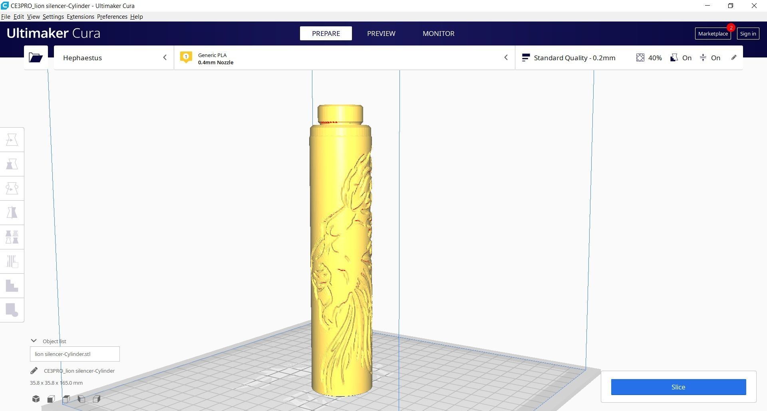The width and height of the screenshot is (767, 411).
Task: Click the support On icon
Action: 674,58
